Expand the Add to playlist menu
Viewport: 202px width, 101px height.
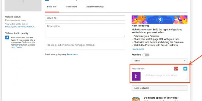[159, 88]
